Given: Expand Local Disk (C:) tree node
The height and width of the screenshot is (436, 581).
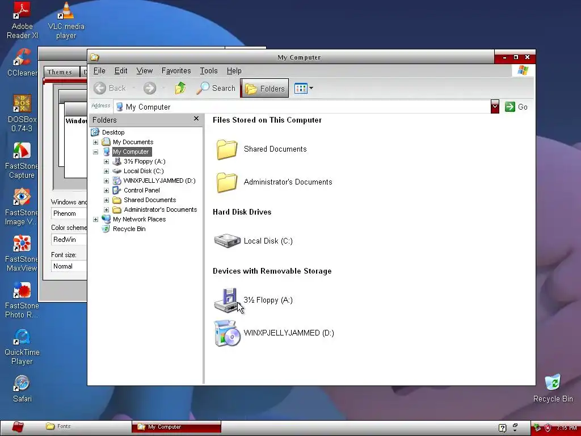Looking at the screenshot, I should click(x=106, y=171).
